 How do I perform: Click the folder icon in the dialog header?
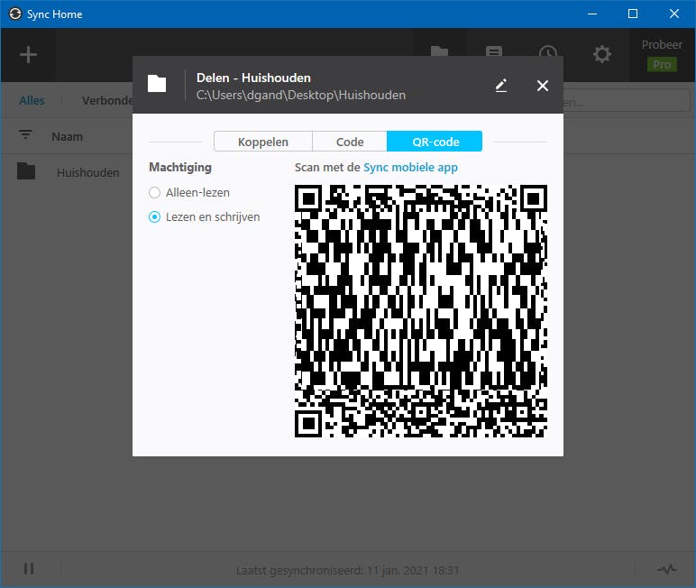coord(157,84)
